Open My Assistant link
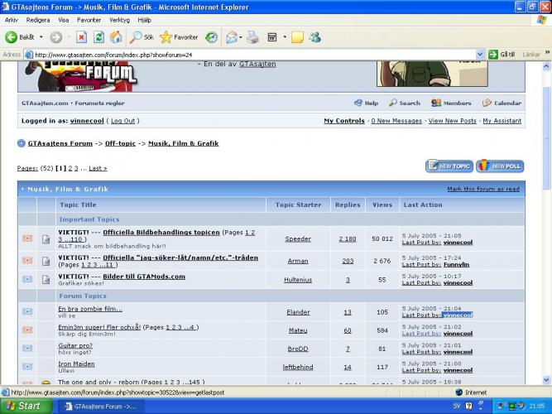552x414 pixels. [502, 121]
